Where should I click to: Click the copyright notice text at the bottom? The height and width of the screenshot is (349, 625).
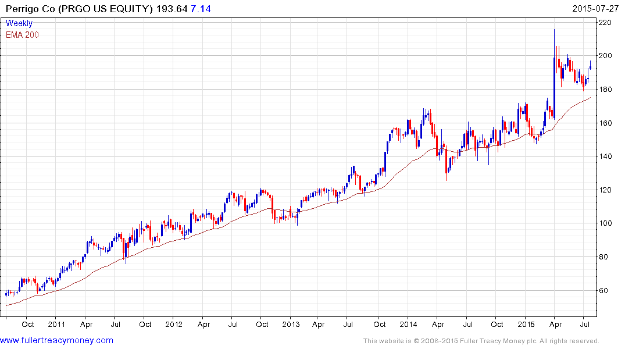[x=481, y=341]
